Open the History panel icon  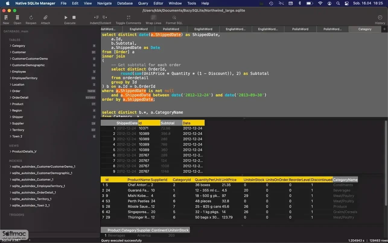tap(380, 18)
